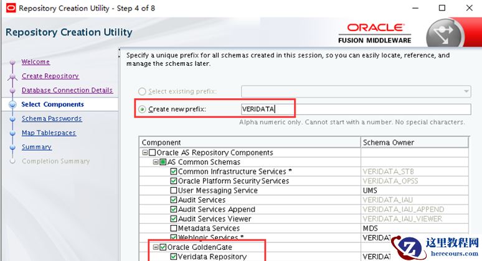482x261 pixels.
Task: Open the Welcome step link
Action: pos(35,62)
